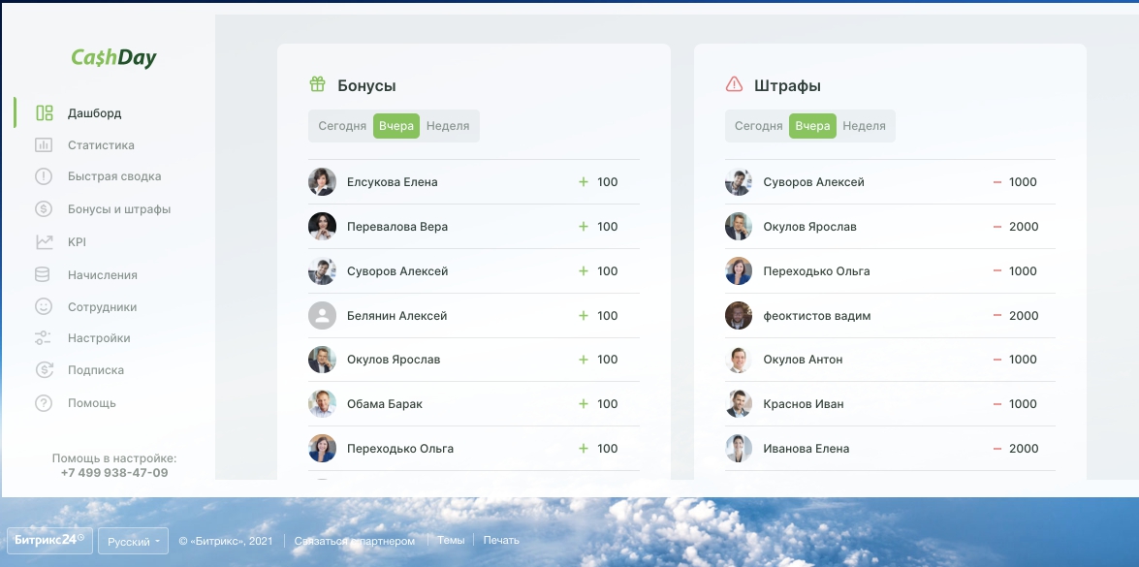This screenshot has width=1139, height=567.
Task: Click the Печать footer link
Action: point(501,540)
